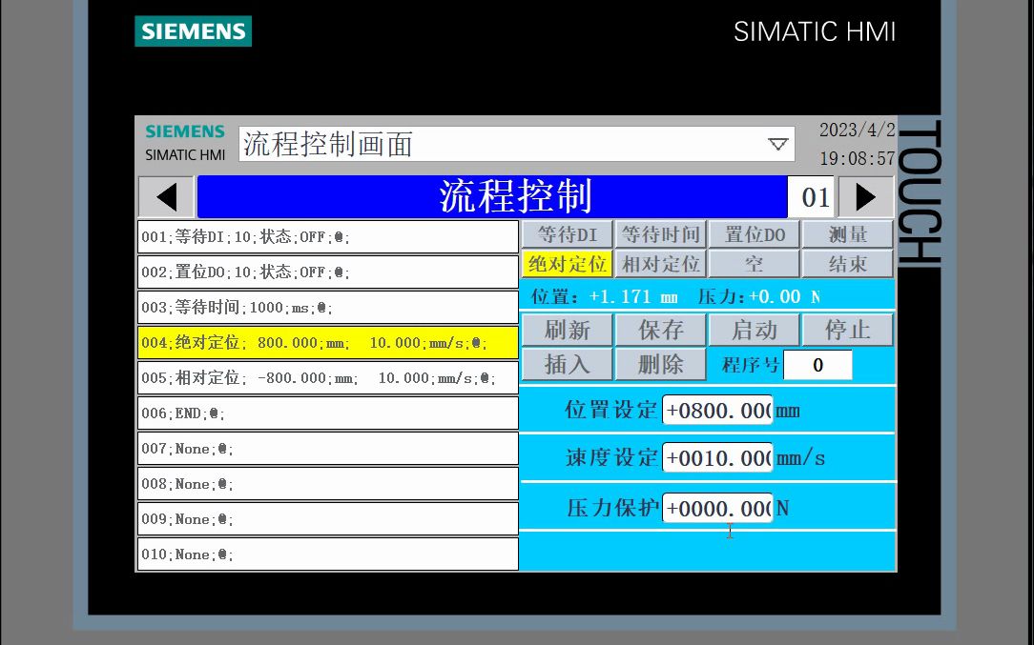
Task: Click the 程序号 program number input field
Action: click(817, 364)
